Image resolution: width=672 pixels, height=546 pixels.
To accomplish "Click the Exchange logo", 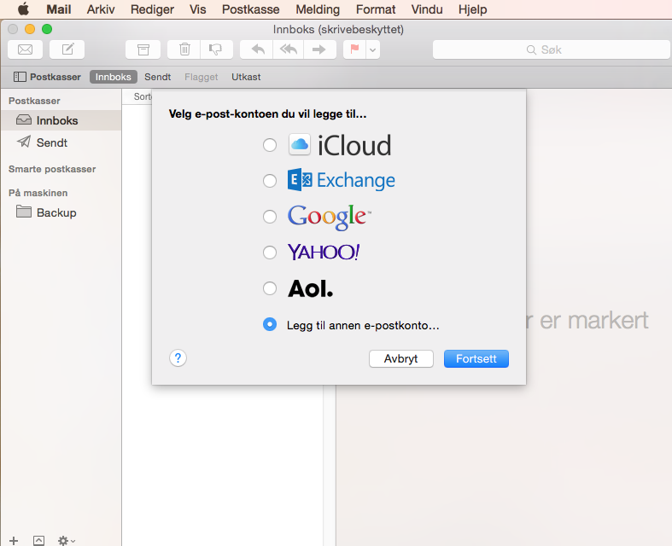I will coord(342,180).
